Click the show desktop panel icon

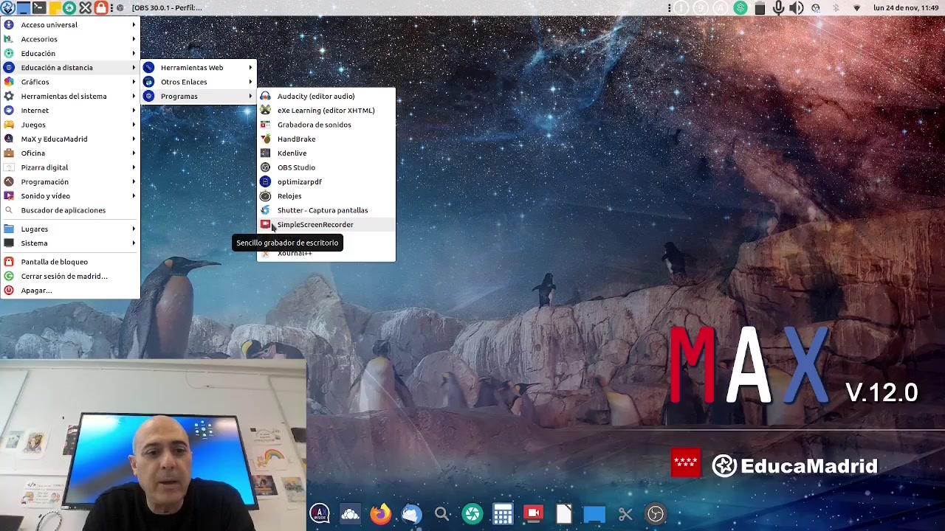(x=23, y=8)
